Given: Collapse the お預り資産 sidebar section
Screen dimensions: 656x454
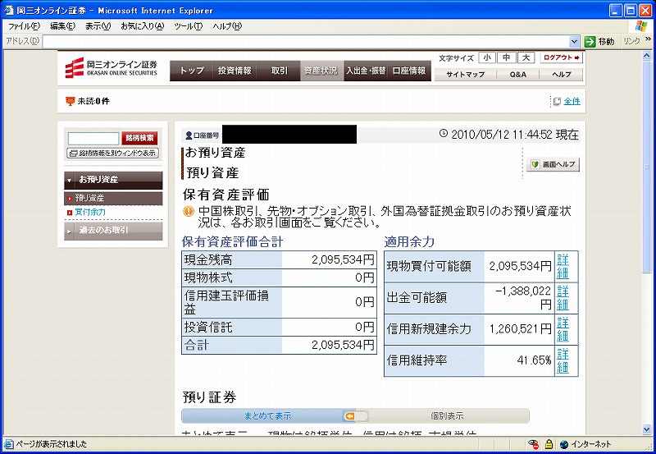Looking at the screenshot, I should 70,179.
